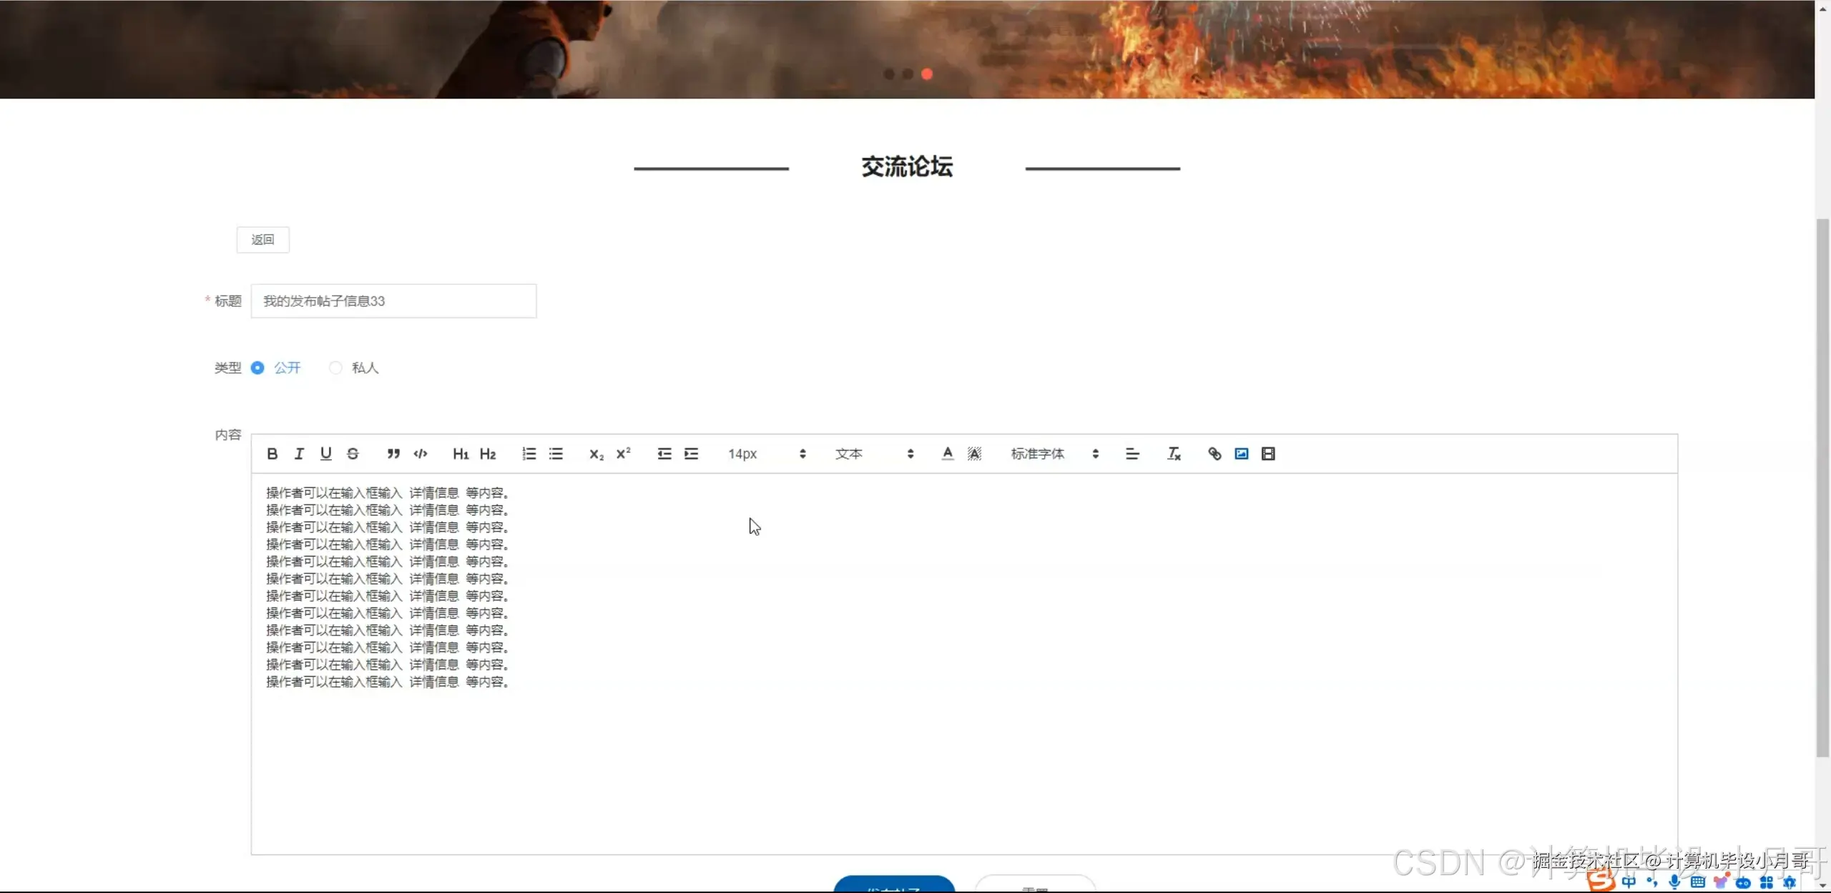1831x893 pixels.
Task: Insert a blockquote
Action: [x=393, y=454]
